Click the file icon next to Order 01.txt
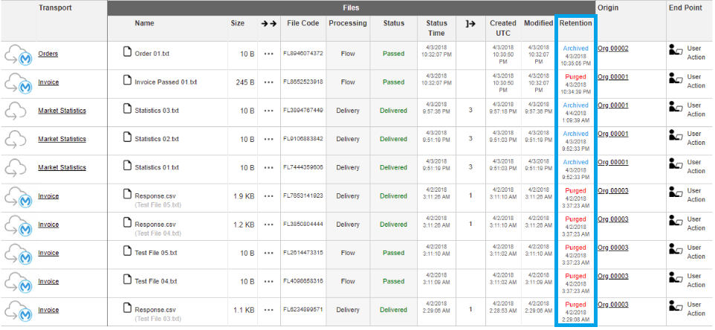This screenshot has height=330, width=715. coord(127,53)
